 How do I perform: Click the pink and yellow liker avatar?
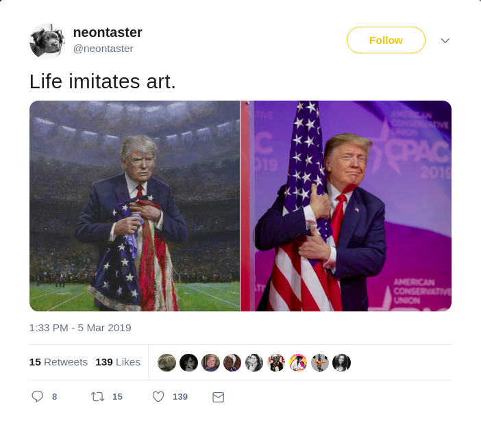coord(298,363)
